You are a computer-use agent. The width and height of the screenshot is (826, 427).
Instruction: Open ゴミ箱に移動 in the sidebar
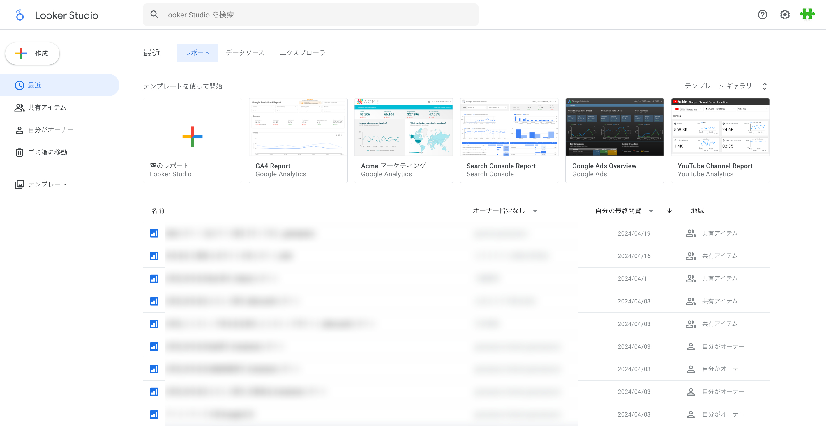(x=60, y=152)
